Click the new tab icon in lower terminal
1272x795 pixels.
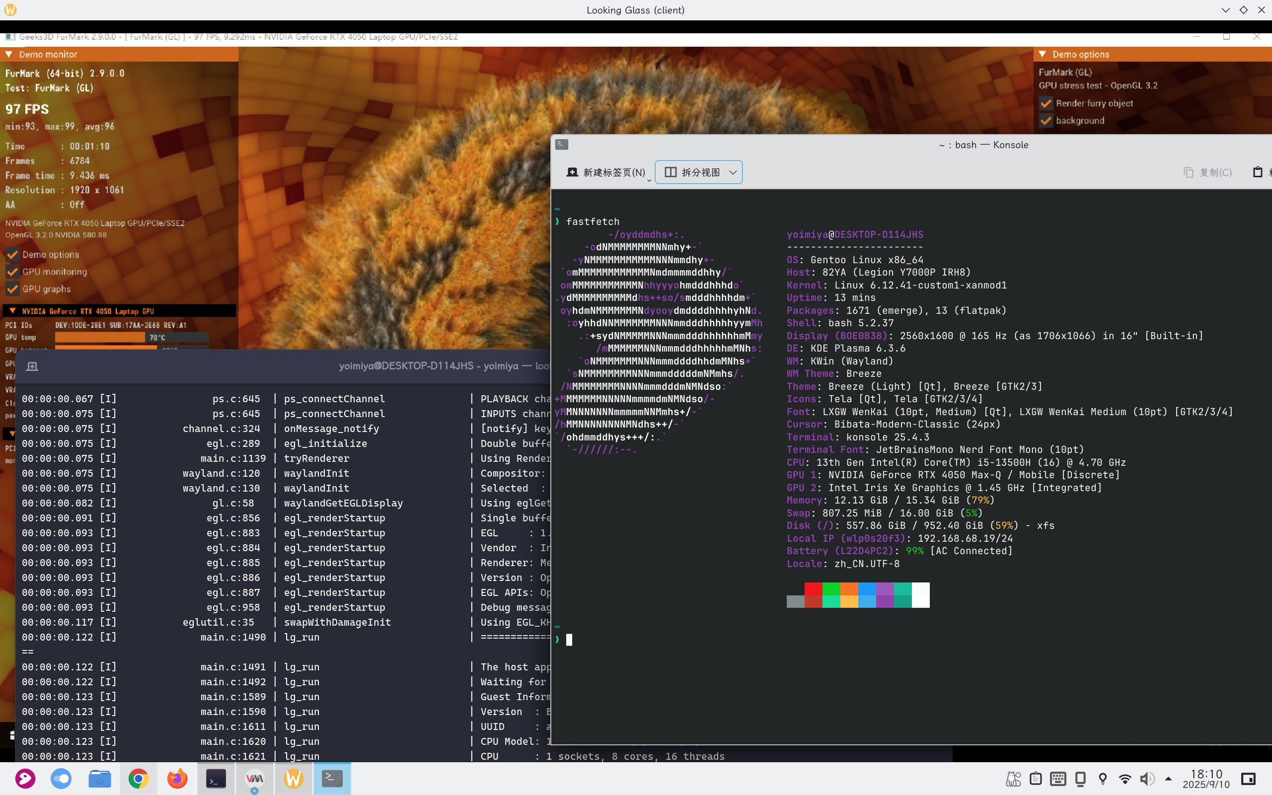click(x=32, y=366)
